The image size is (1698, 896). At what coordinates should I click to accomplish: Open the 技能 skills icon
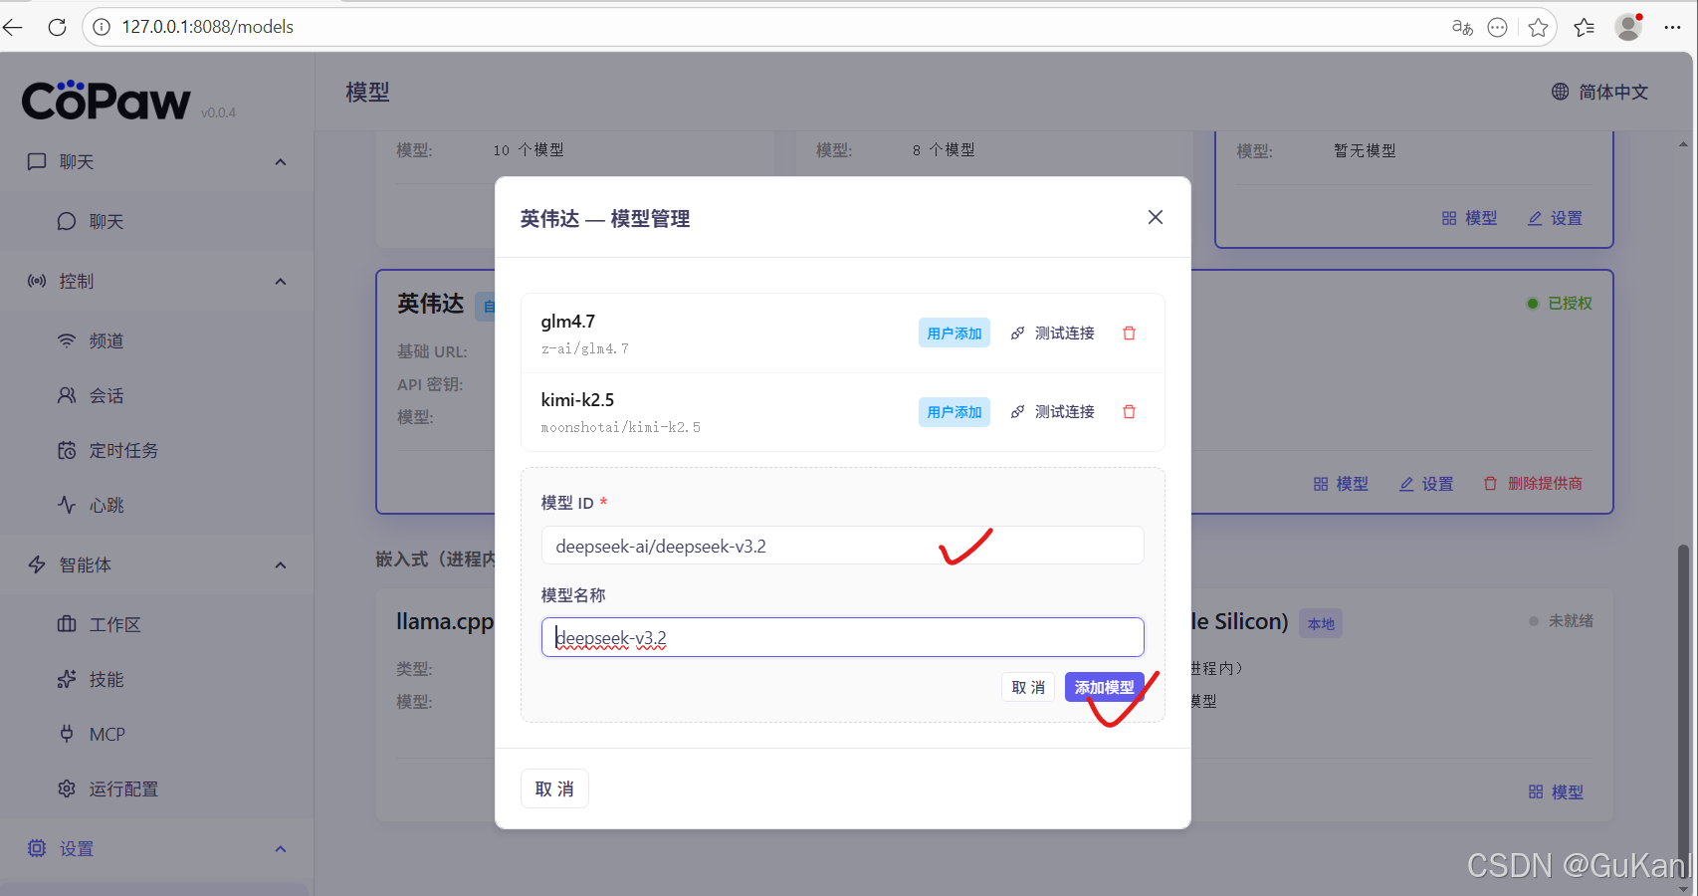(x=66, y=679)
